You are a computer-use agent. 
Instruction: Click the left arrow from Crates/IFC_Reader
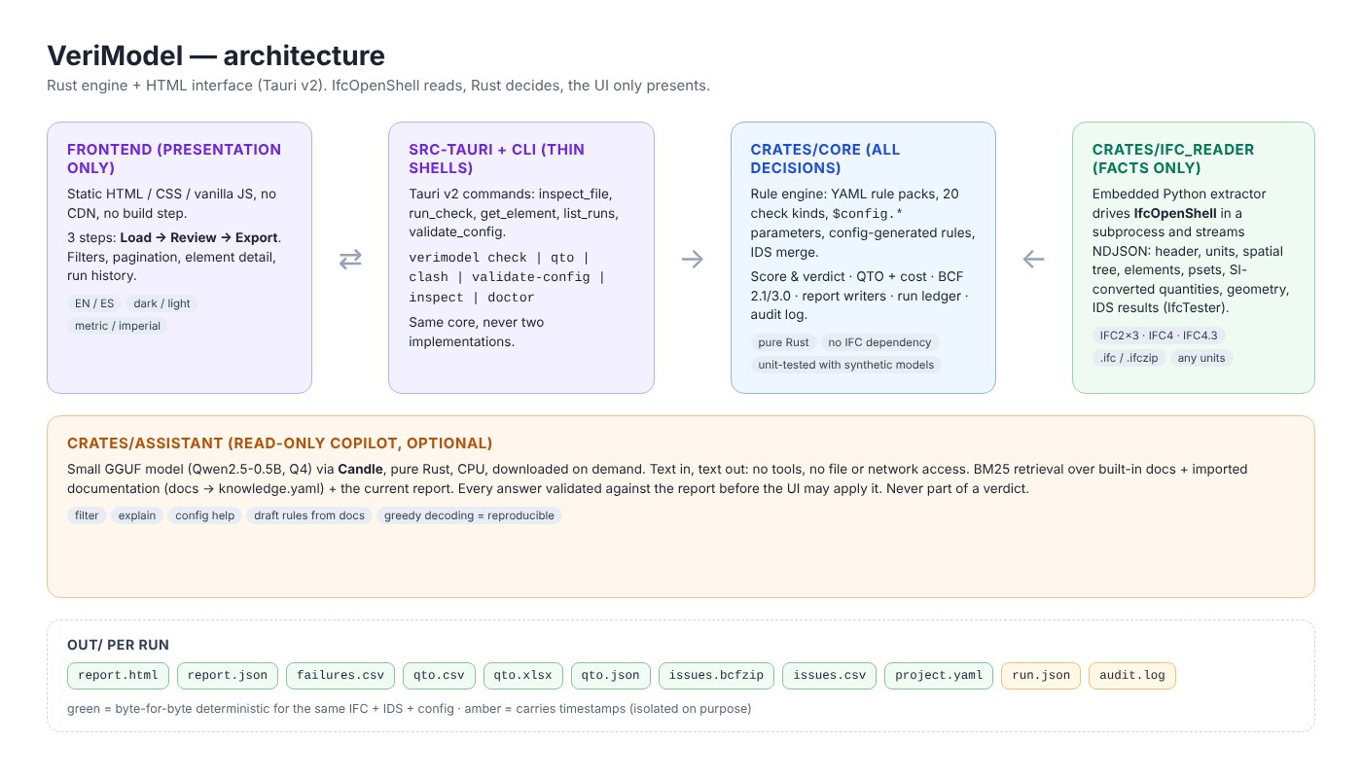point(1034,259)
